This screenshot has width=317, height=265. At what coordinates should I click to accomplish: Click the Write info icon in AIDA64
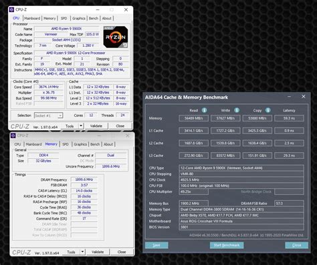coord(237,110)
